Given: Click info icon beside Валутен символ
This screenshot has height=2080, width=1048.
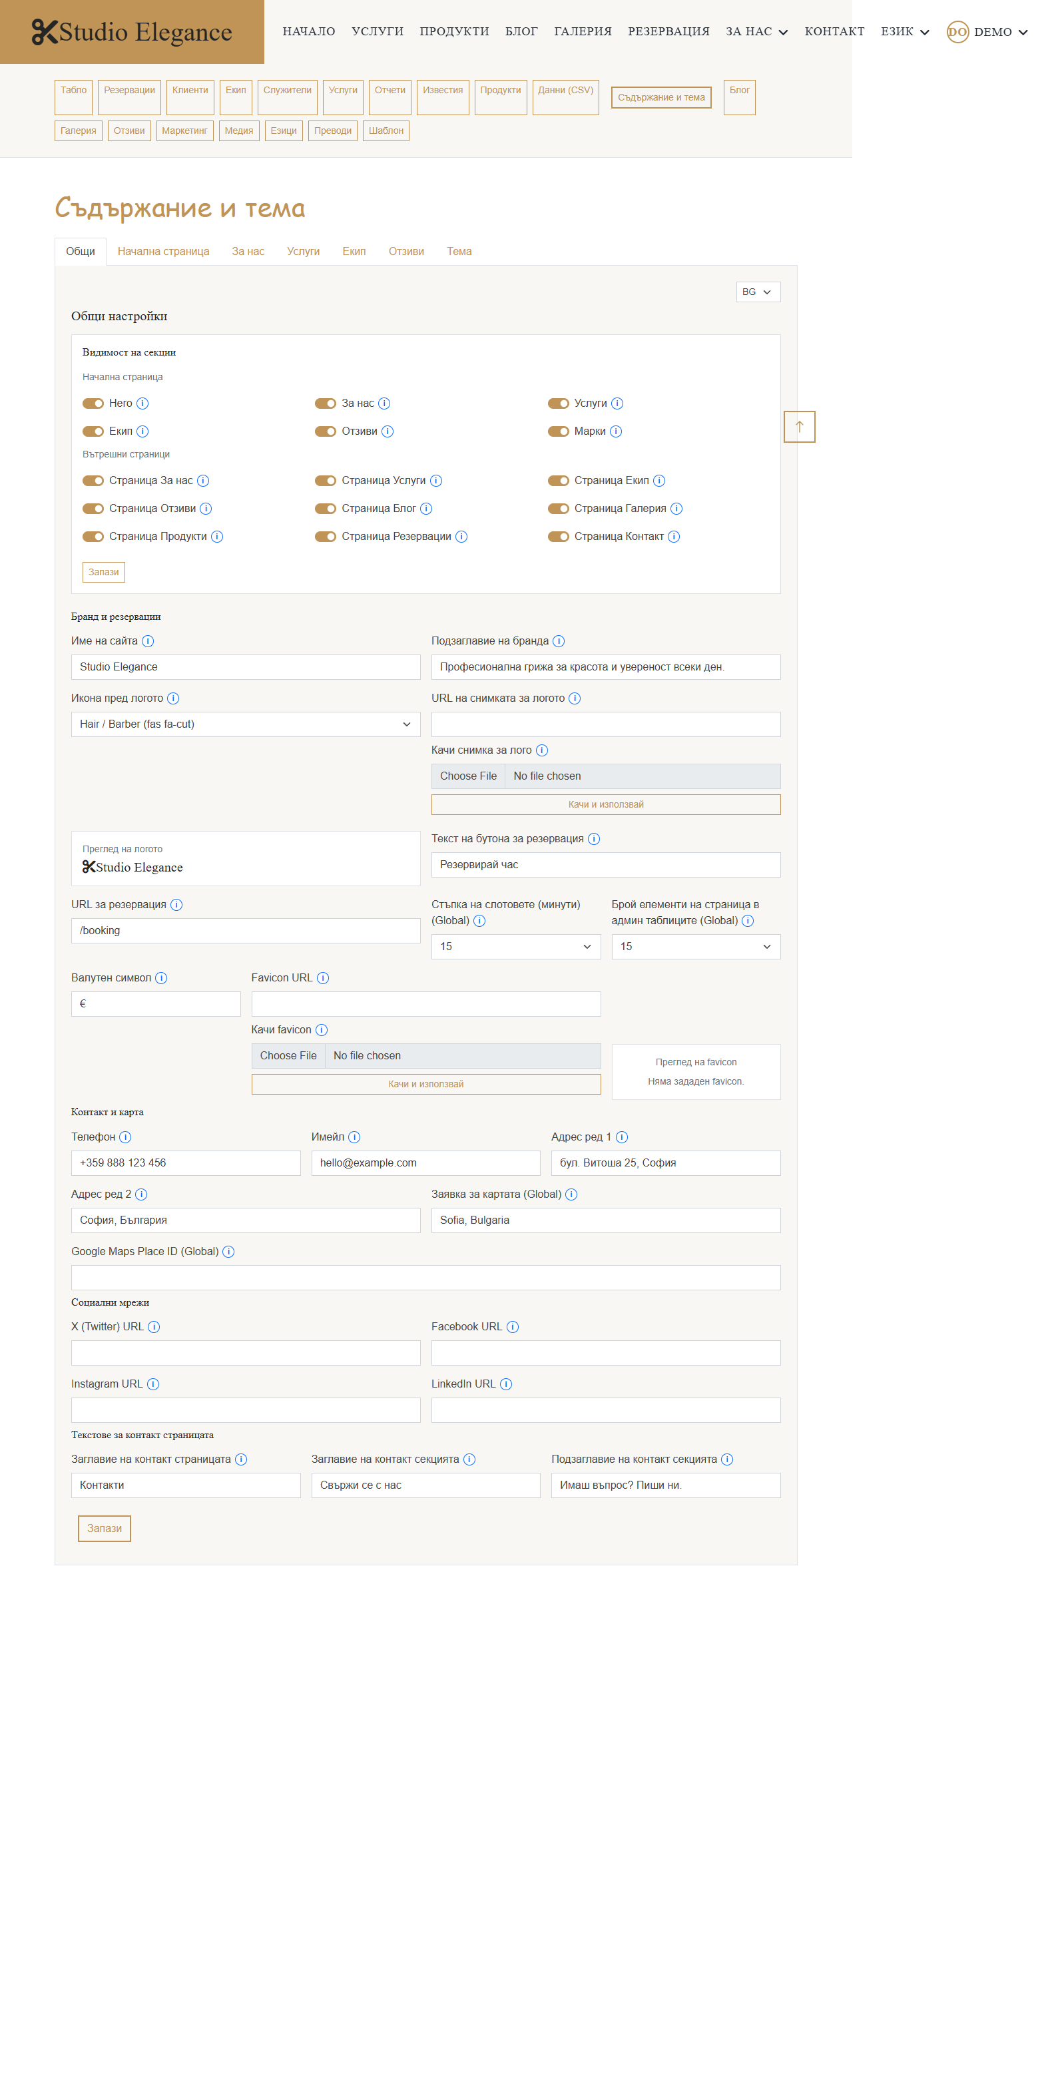Looking at the screenshot, I should point(160,978).
